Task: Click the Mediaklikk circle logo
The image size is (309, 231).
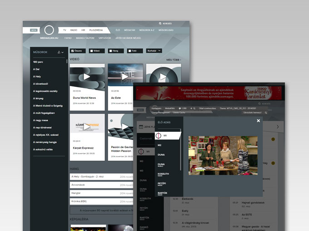Action: point(49,30)
